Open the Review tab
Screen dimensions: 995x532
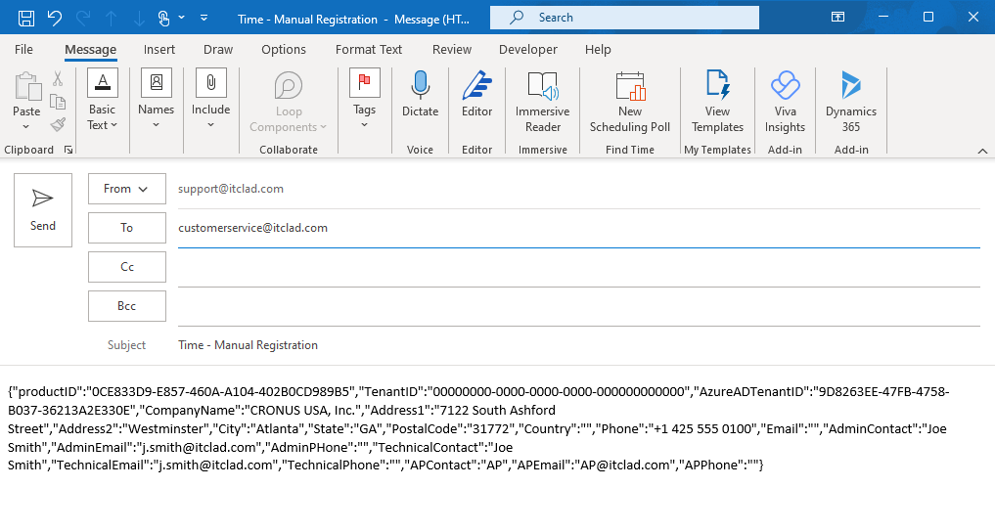pyautogui.click(x=452, y=50)
